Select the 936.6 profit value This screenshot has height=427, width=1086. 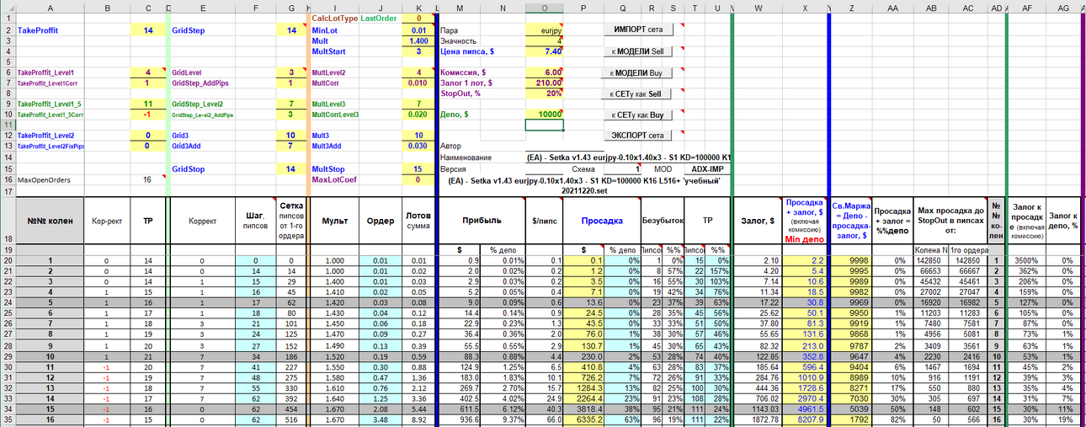pos(461,418)
